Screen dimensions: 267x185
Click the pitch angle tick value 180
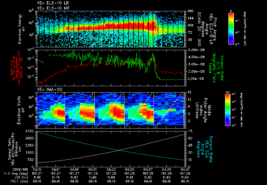(x=191, y=11)
